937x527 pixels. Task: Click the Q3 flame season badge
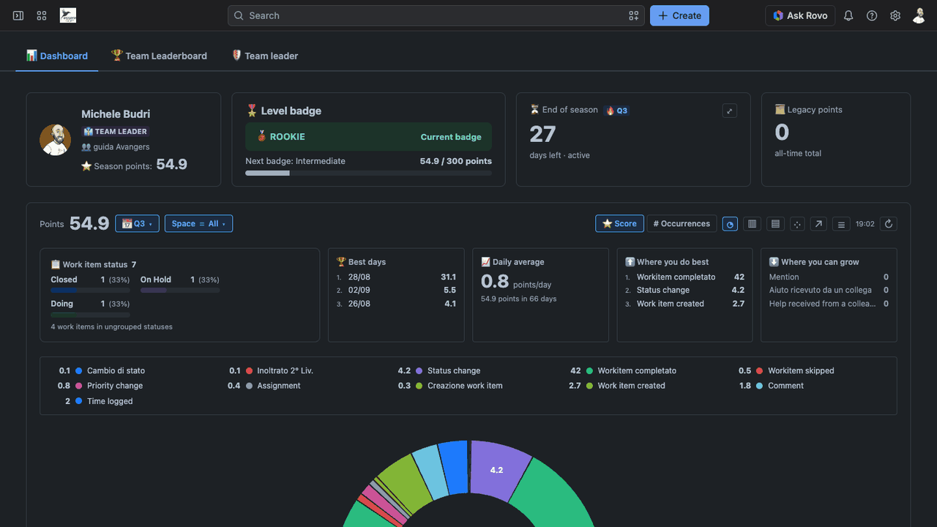click(616, 111)
